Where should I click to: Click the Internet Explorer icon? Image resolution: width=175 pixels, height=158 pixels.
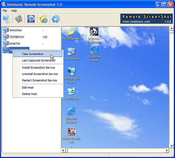tap(71, 111)
